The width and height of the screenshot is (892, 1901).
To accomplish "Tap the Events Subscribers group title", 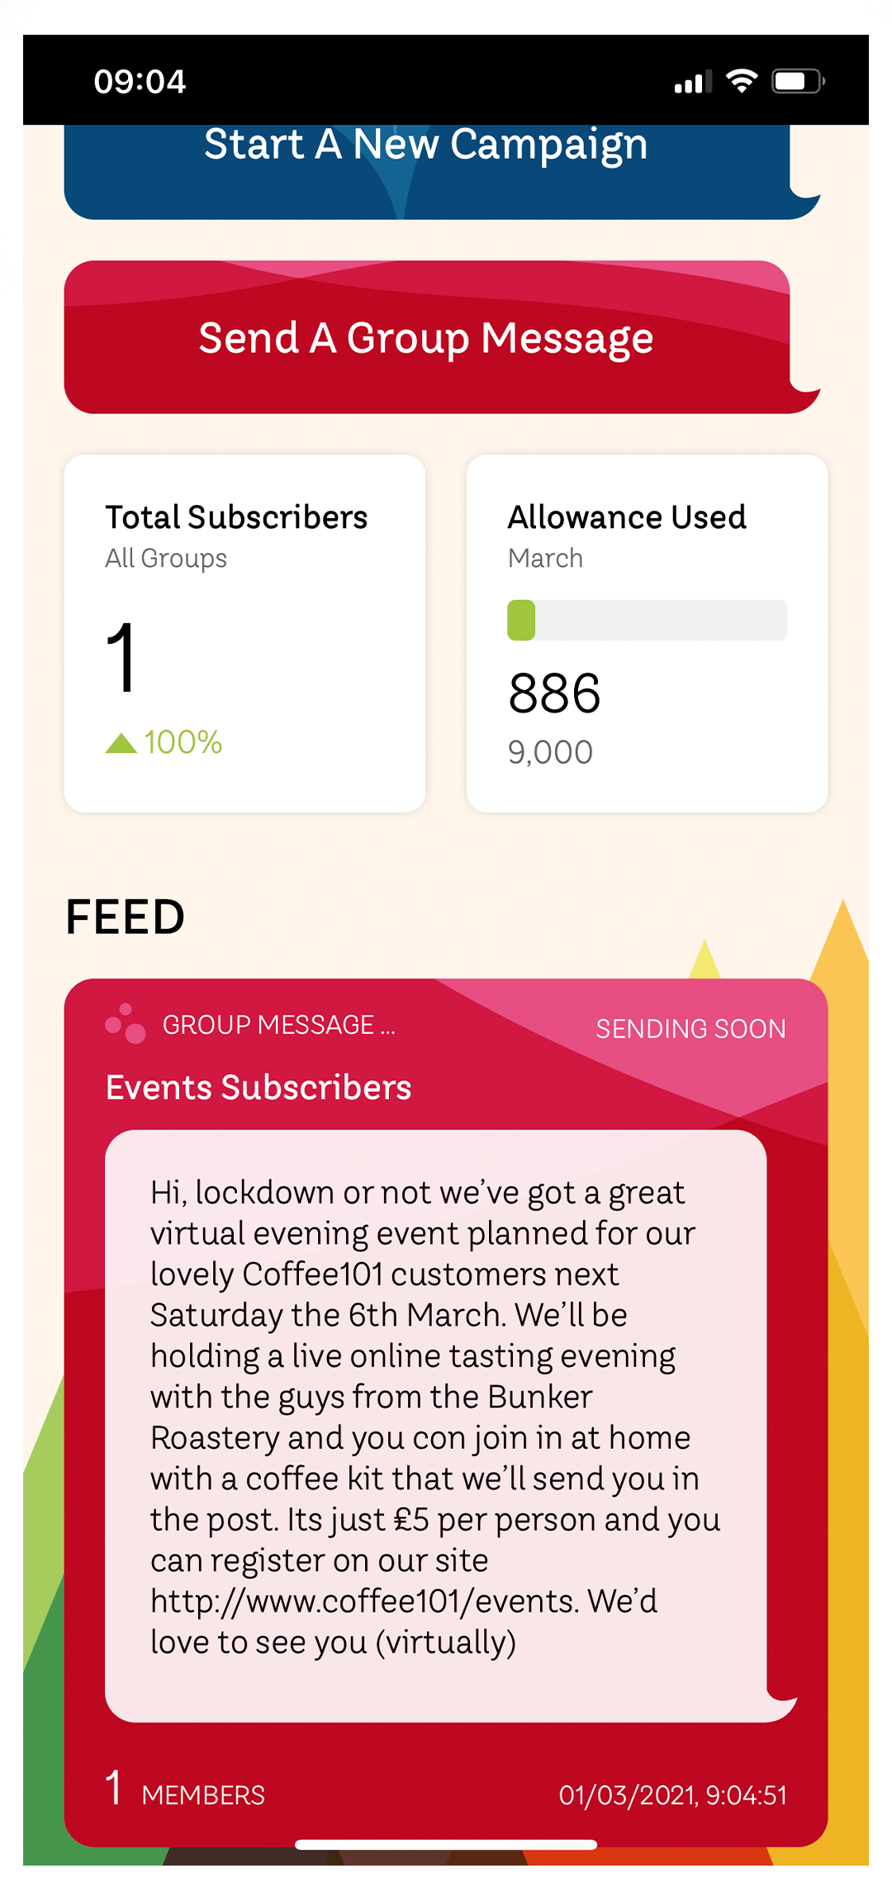I will click(x=259, y=1088).
